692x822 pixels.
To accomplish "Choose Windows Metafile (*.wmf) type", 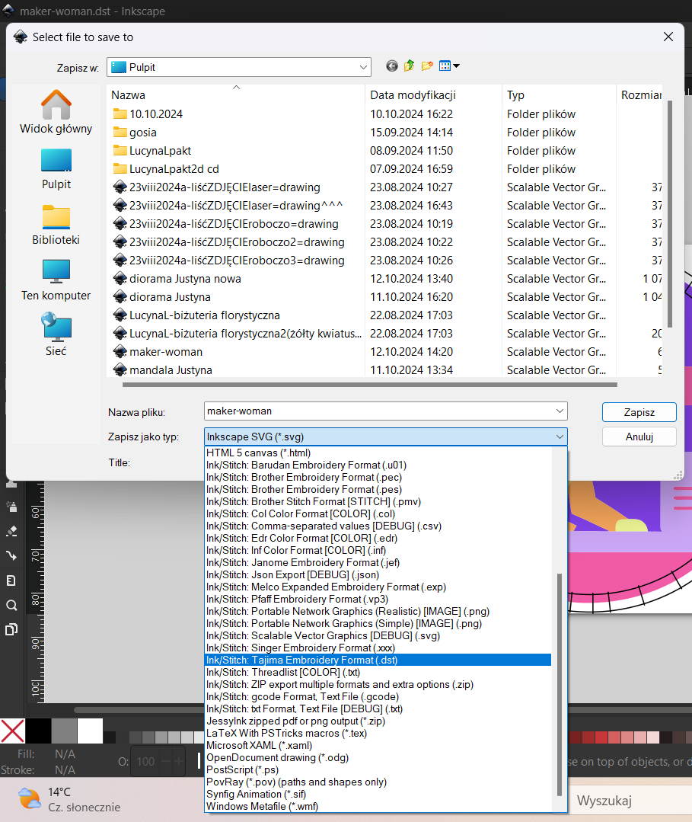I will (x=378, y=806).
